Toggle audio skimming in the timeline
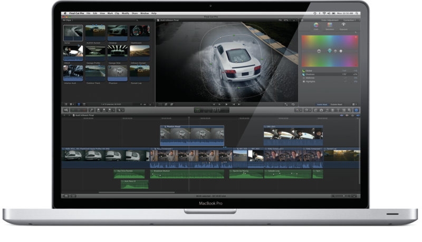 (347, 115)
